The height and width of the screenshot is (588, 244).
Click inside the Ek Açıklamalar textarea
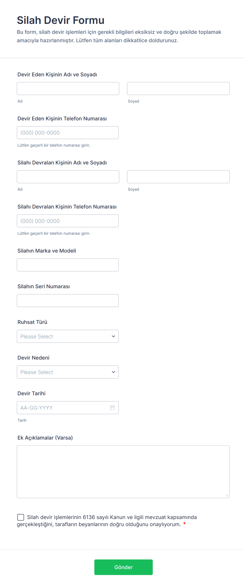click(x=123, y=471)
